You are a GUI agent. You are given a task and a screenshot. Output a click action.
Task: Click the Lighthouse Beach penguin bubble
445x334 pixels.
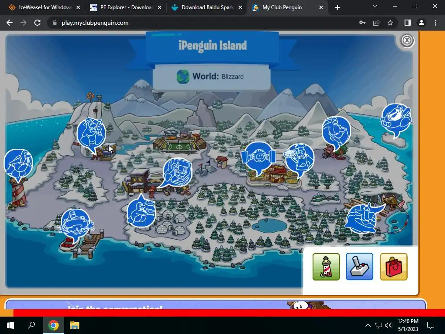(18, 165)
